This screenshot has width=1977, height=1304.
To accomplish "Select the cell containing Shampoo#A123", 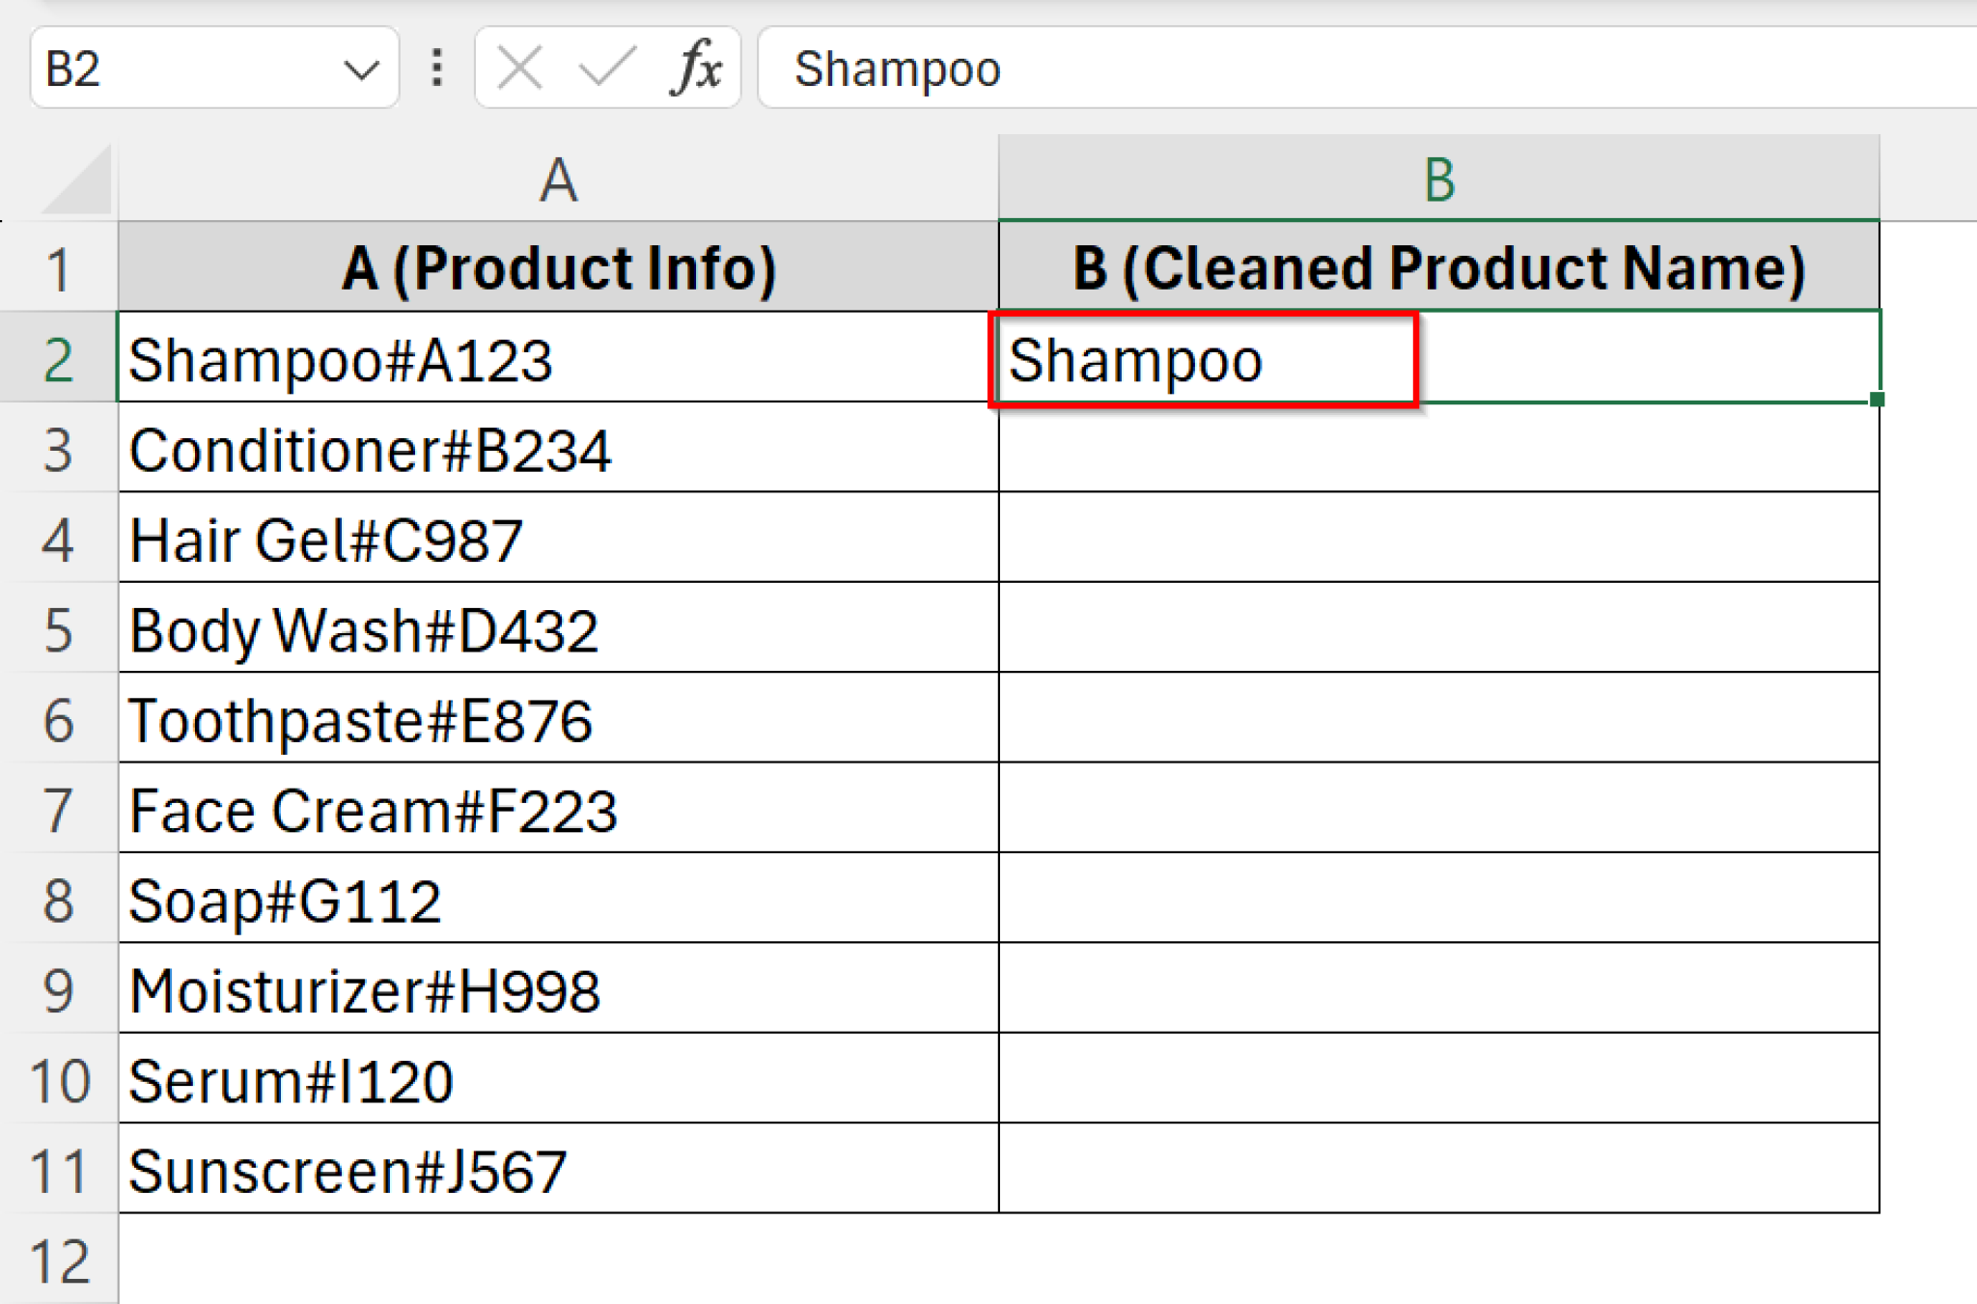I will pos(558,358).
